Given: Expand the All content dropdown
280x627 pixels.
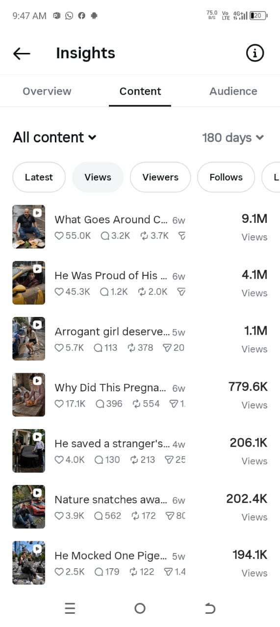Looking at the screenshot, I should coord(54,138).
